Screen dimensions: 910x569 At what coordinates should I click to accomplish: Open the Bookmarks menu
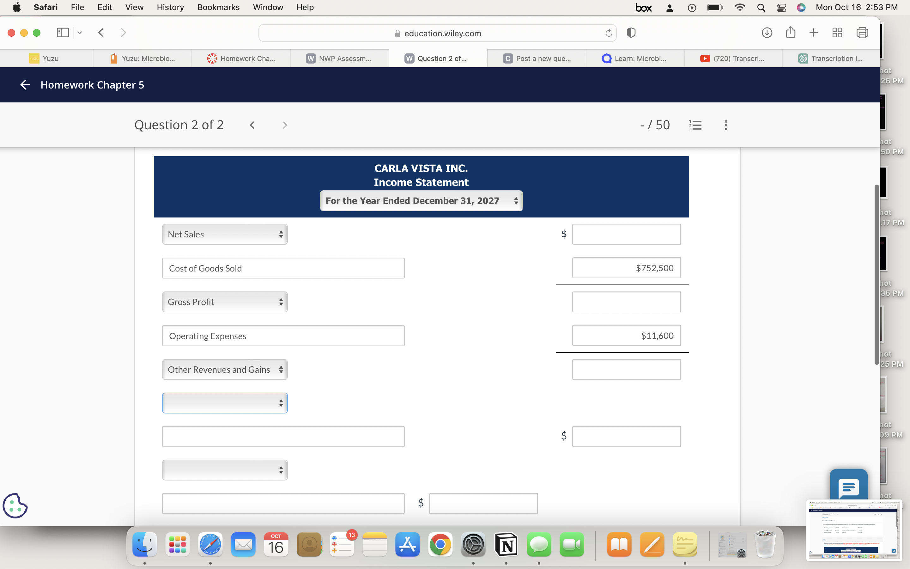coord(218,7)
